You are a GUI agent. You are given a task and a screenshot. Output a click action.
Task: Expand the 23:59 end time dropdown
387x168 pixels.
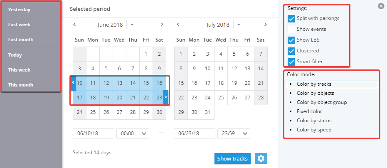[x=234, y=133]
